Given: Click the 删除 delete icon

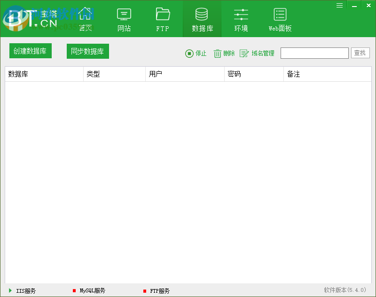Looking at the screenshot, I should coord(224,53).
